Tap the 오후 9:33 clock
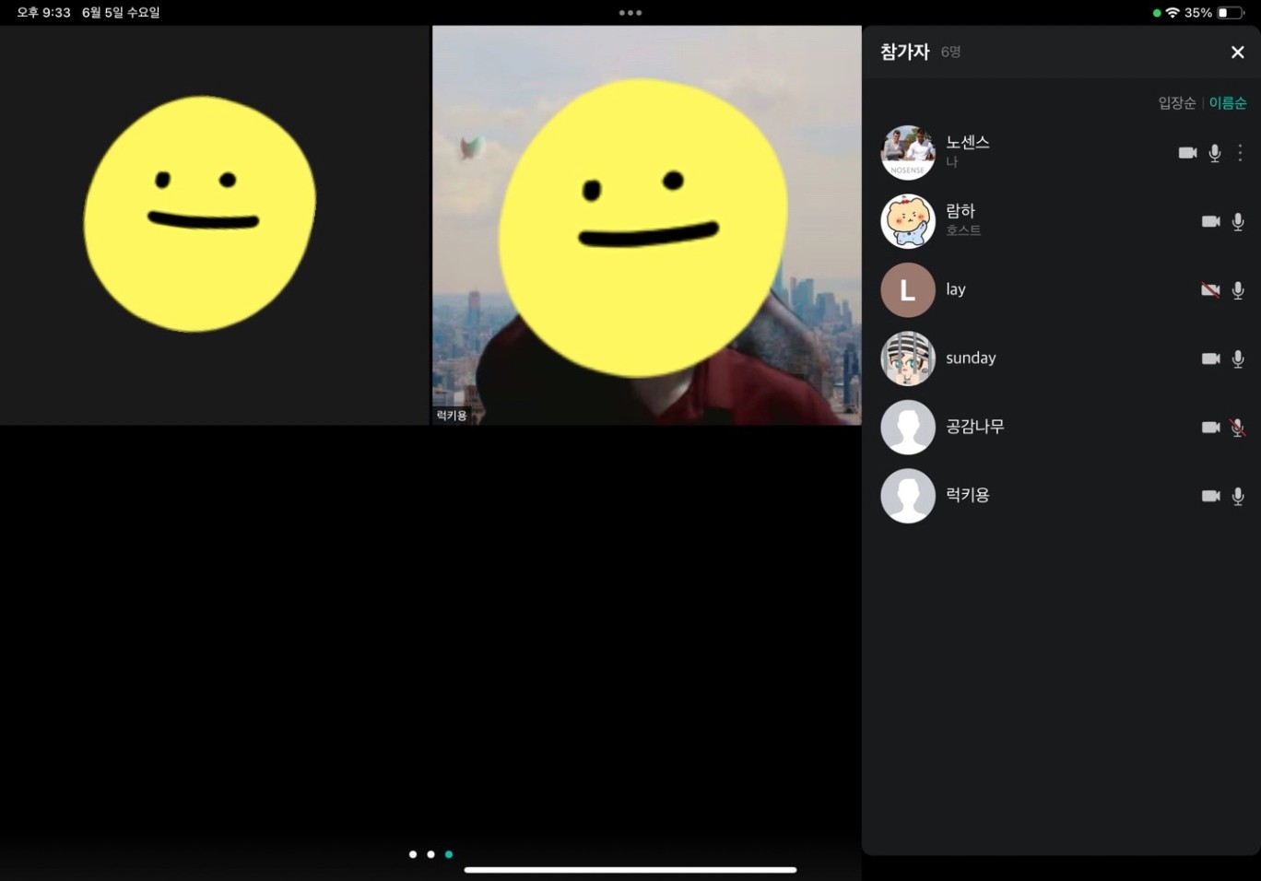This screenshot has width=1261, height=881. [44, 13]
